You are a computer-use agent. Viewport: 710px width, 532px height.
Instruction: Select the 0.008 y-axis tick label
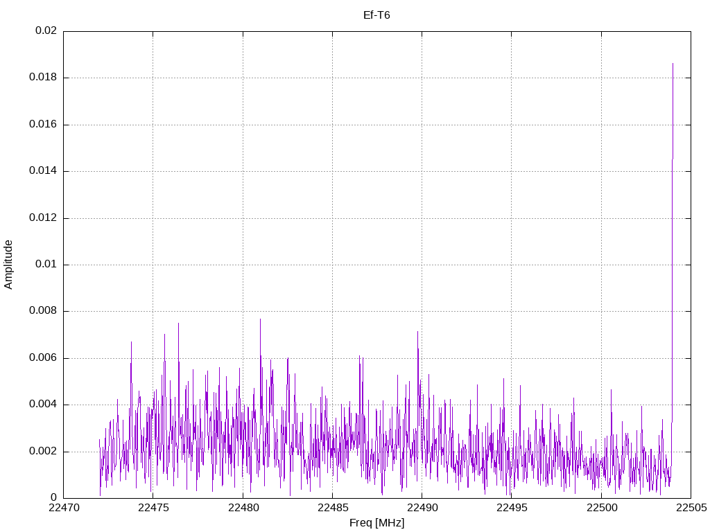[x=43, y=311]
